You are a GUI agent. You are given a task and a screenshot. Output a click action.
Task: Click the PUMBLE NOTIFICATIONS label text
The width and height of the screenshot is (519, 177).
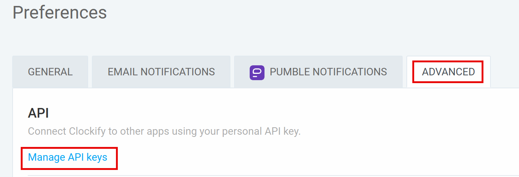click(x=328, y=72)
